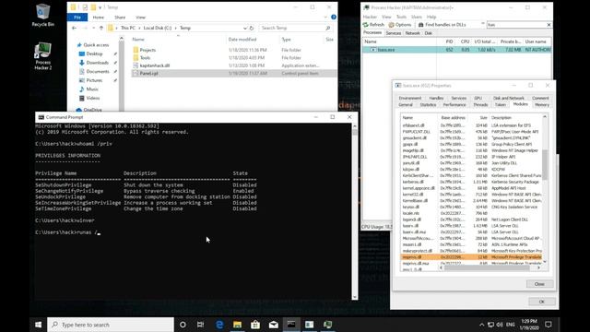Screen dimensions: 590x332
Task: Open the Statistics tab in Properties
Action: click(428, 104)
